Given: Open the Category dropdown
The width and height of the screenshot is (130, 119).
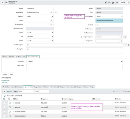Looking at the screenshot, I should tap(40, 16).
